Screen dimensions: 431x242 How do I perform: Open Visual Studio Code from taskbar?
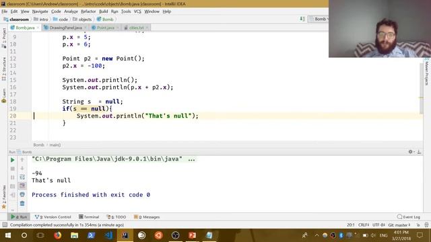tap(108, 235)
